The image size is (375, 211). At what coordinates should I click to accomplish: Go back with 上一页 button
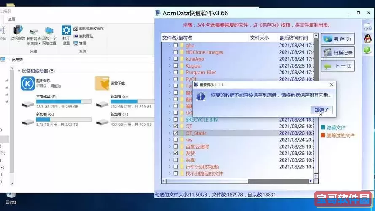point(338,66)
